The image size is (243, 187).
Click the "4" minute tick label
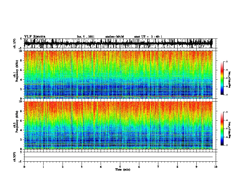(101, 167)
